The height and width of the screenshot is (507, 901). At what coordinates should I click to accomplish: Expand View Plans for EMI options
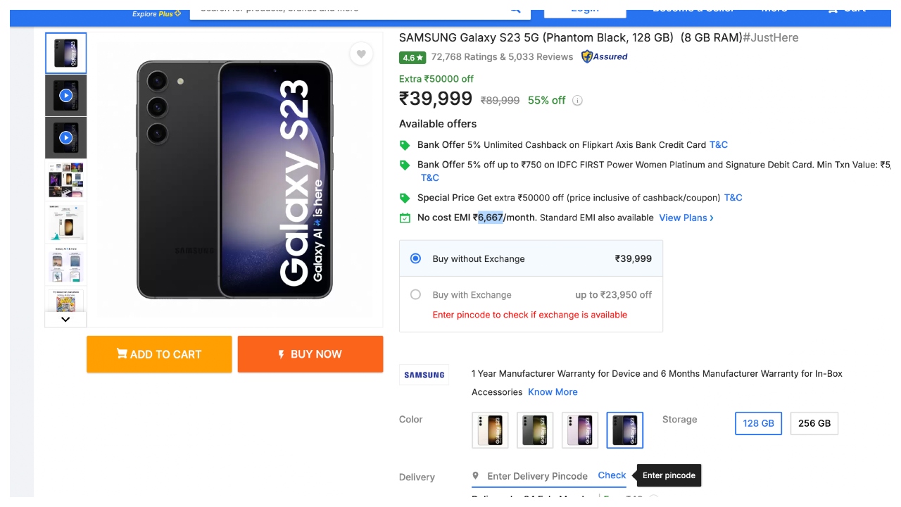pyautogui.click(x=686, y=218)
